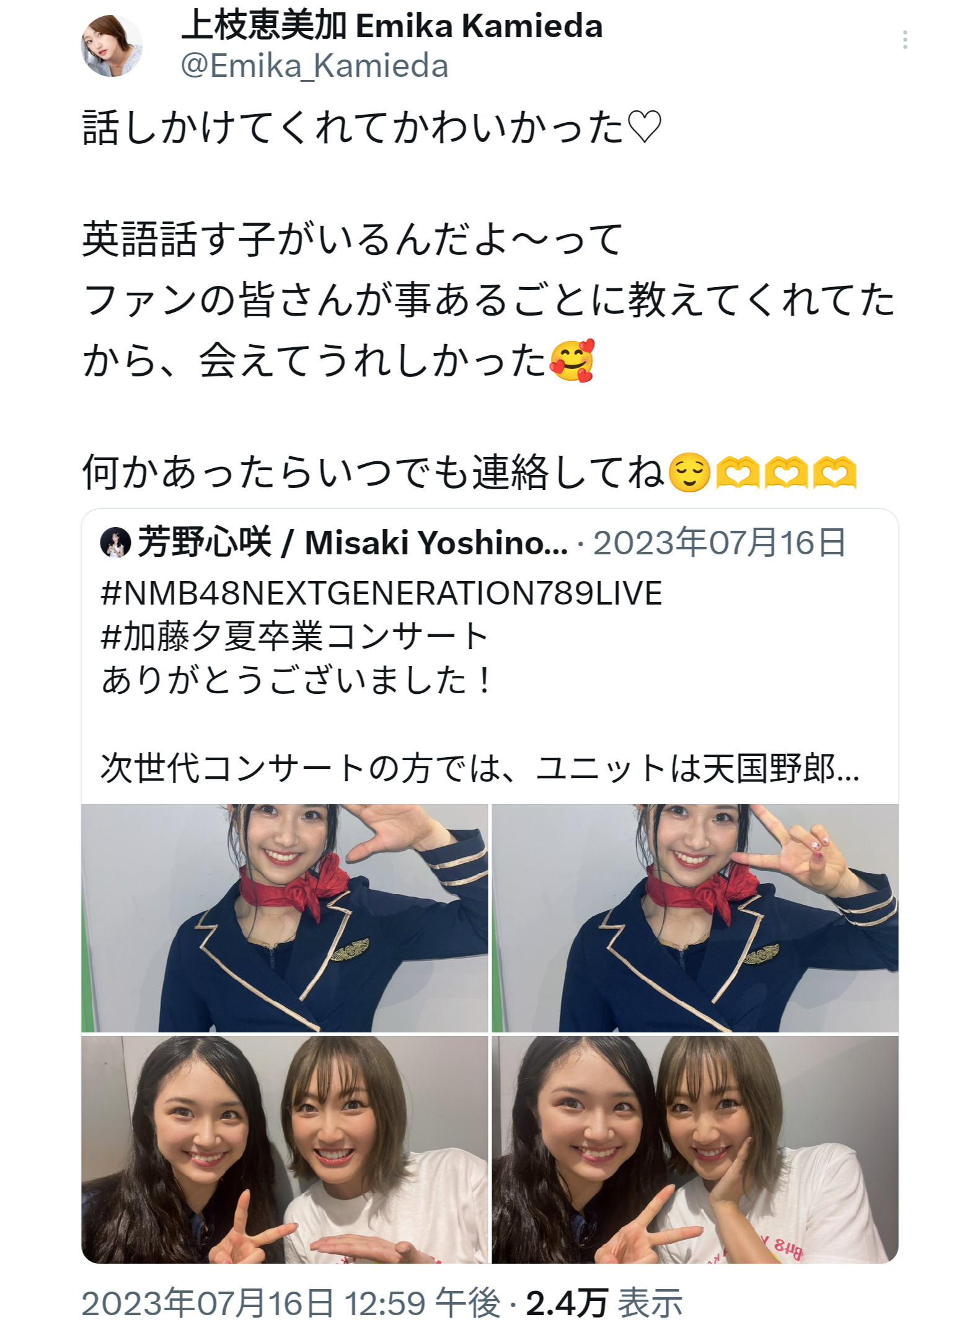Open the relieved face emoji in the tweet
This screenshot has height=1335, width=980.
689,472
